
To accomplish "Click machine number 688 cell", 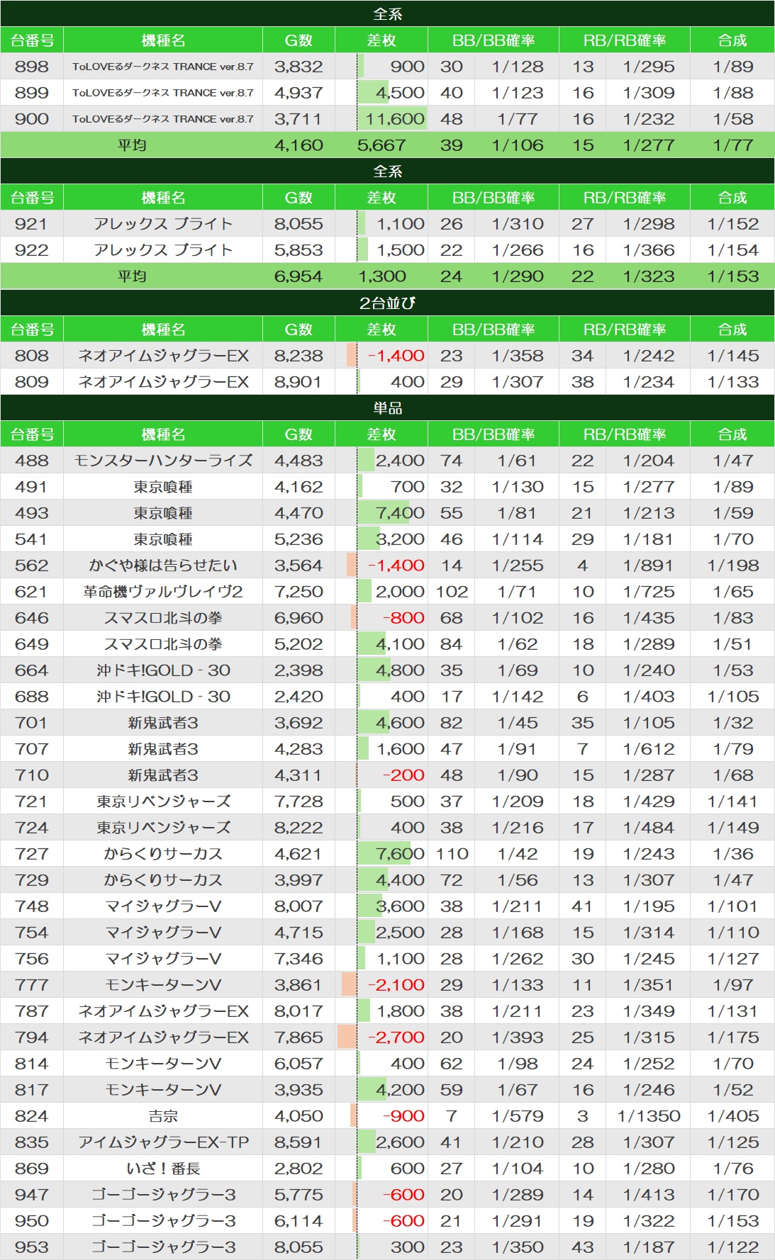I will (32, 697).
